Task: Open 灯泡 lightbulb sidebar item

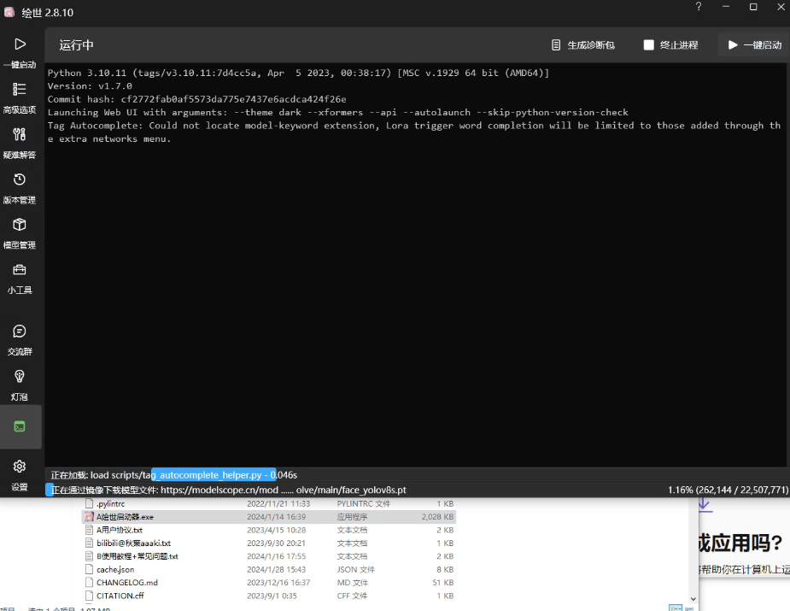Action: pyautogui.click(x=20, y=385)
